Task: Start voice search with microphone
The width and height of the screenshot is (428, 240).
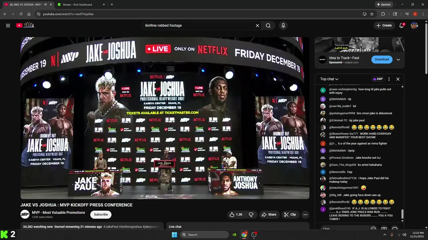Action: [283, 25]
